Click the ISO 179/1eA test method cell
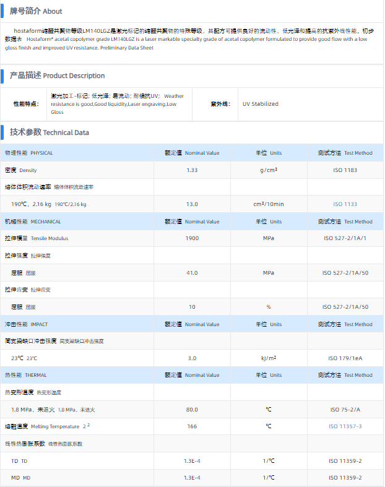385x487 pixels. coord(345,358)
